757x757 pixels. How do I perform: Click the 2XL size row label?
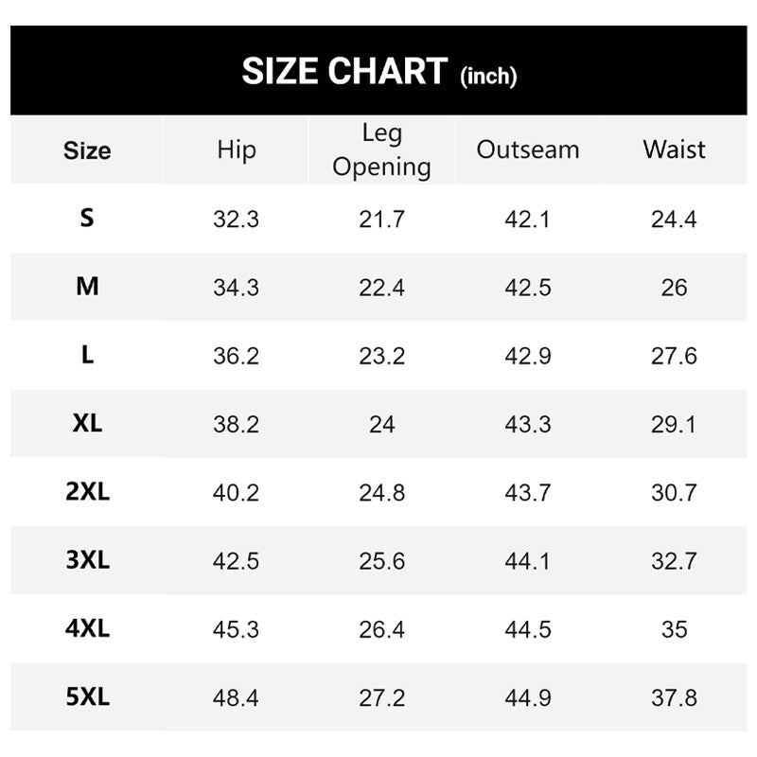pos(87,492)
